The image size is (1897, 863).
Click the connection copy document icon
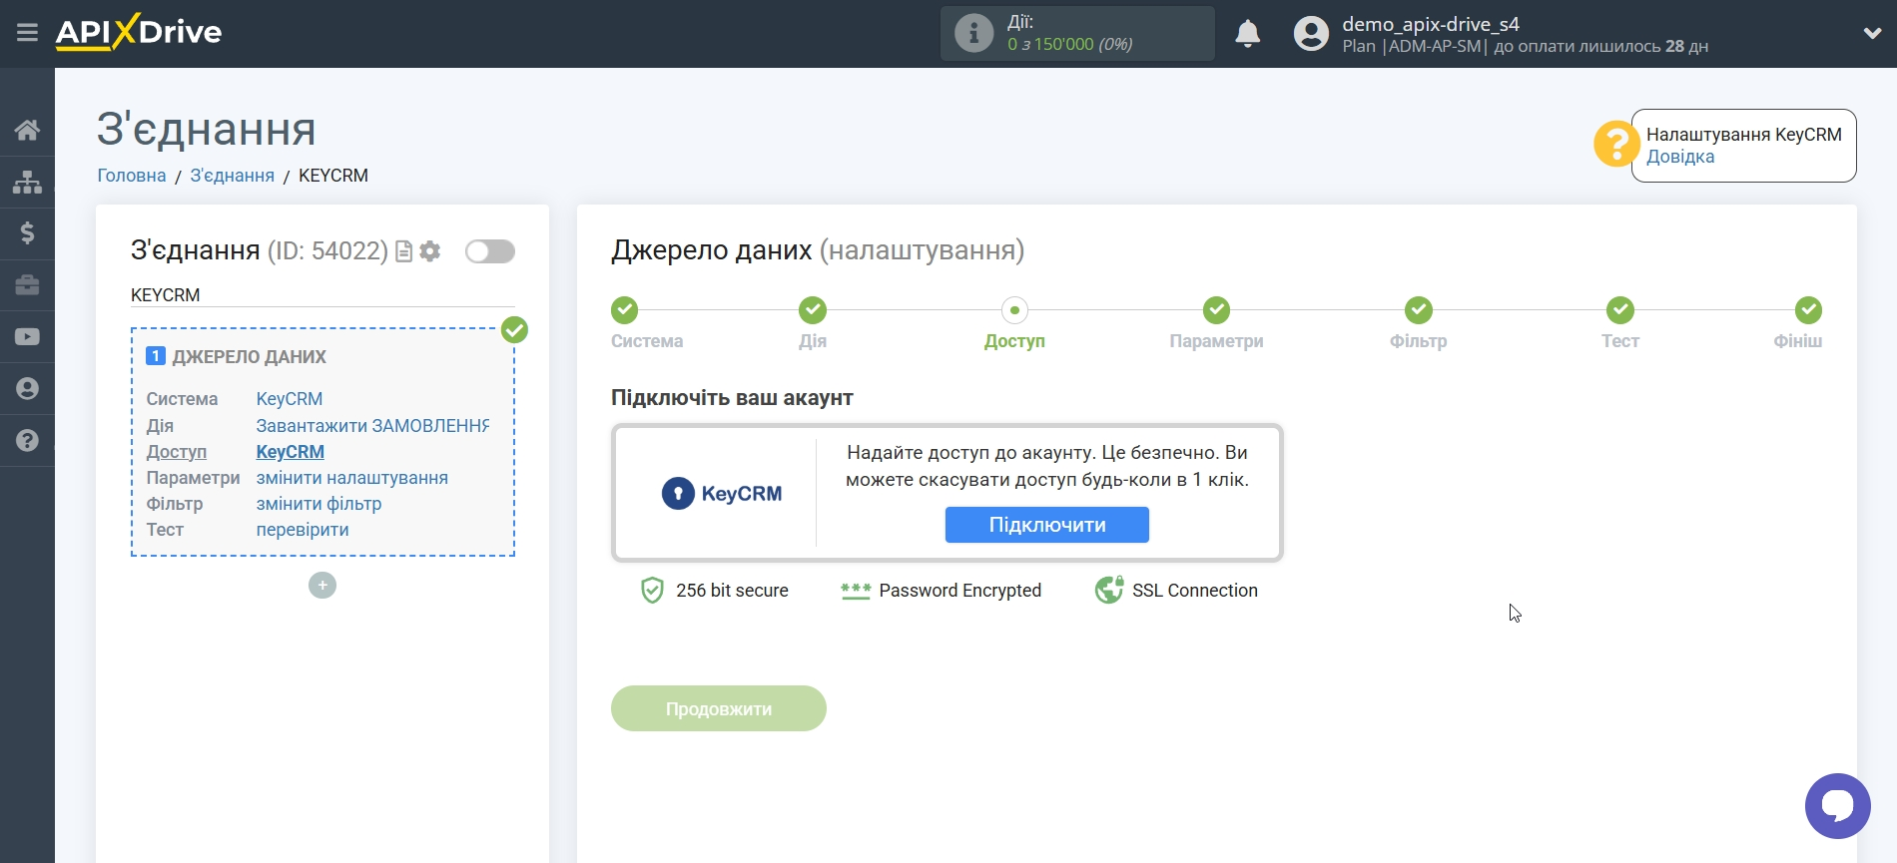[x=403, y=251]
